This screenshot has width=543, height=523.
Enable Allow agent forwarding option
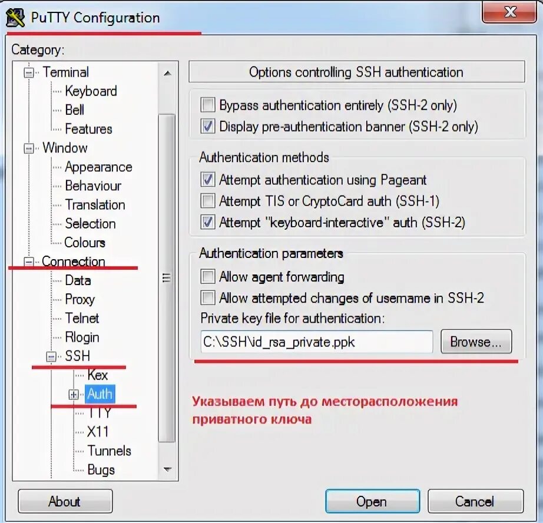click(x=208, y=277)
